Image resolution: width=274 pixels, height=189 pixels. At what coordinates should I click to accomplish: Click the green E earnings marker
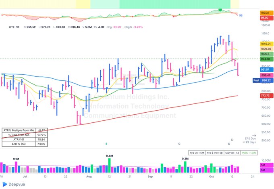106,144
